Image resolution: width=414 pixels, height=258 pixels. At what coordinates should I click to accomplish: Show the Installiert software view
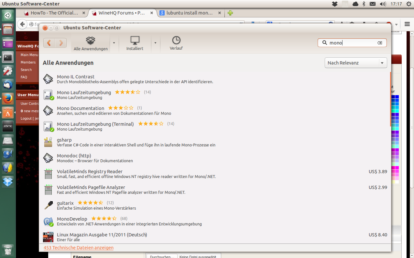click(x=135, y=43)
